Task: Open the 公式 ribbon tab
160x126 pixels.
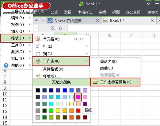Action: (54, 12)
